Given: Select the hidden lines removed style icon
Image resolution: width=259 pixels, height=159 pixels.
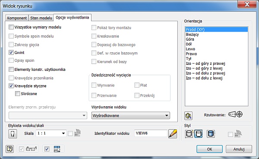Looking at the screenshot, I should (199, 134).
